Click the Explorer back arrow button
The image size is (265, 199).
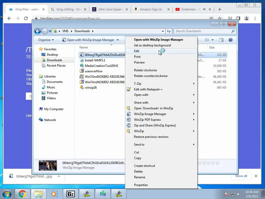pos(38,31)
